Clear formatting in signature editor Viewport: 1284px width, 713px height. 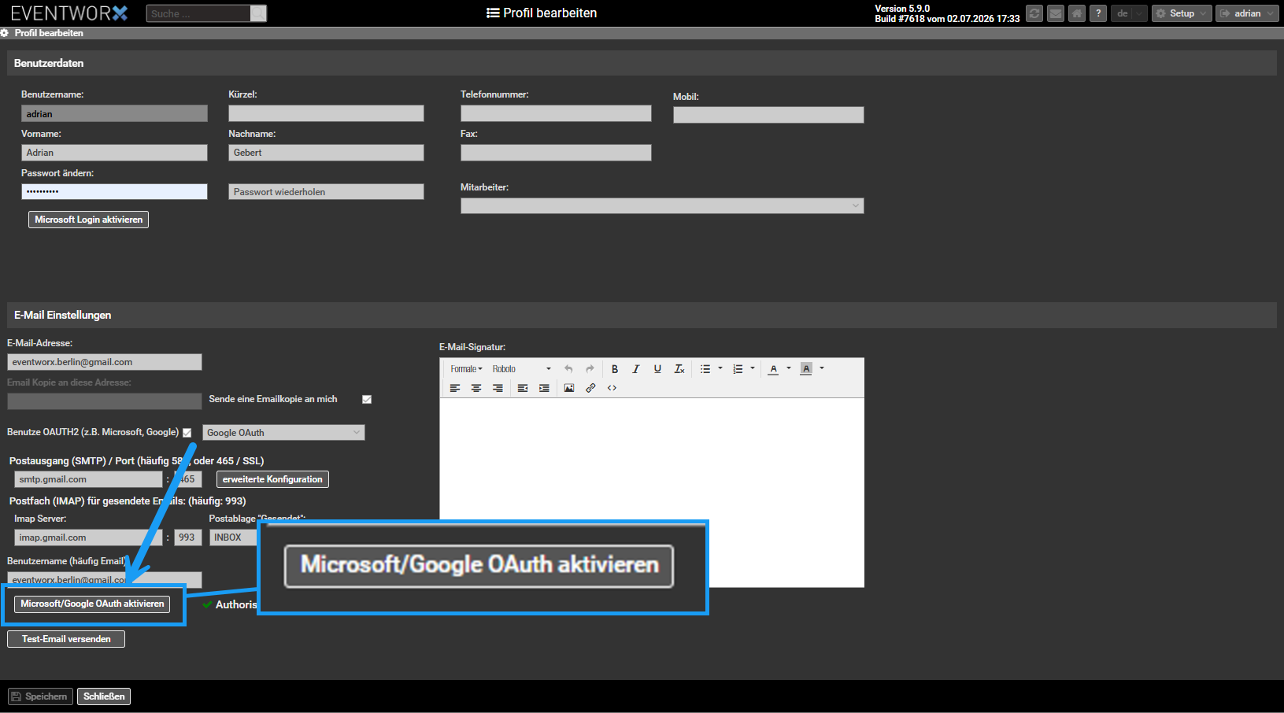tap(679, 368)
